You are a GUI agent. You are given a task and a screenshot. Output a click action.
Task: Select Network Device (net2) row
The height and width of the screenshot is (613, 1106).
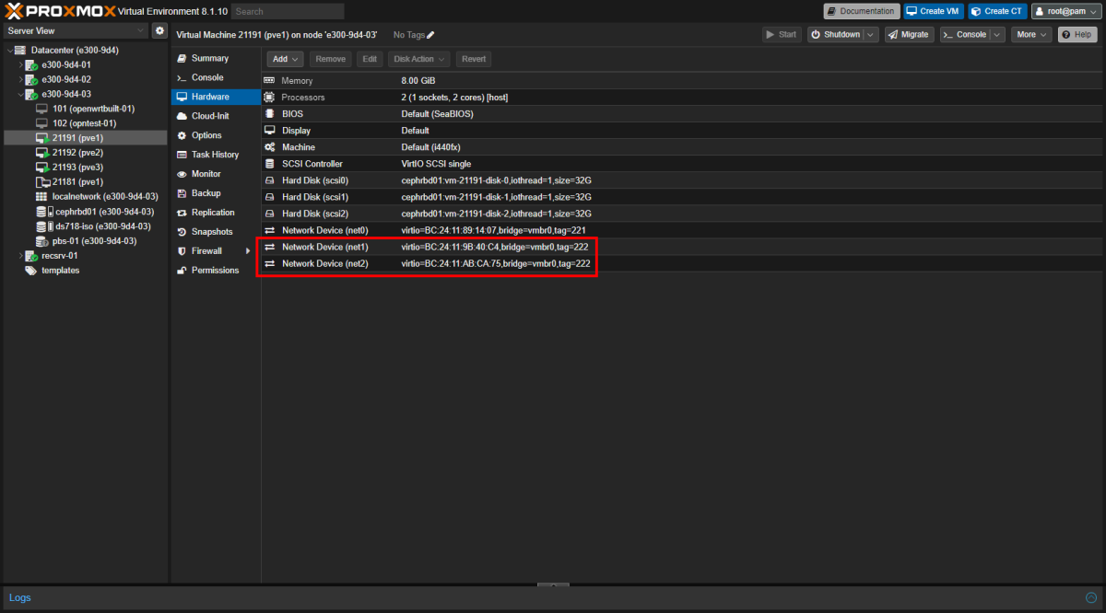click(682, 264)
